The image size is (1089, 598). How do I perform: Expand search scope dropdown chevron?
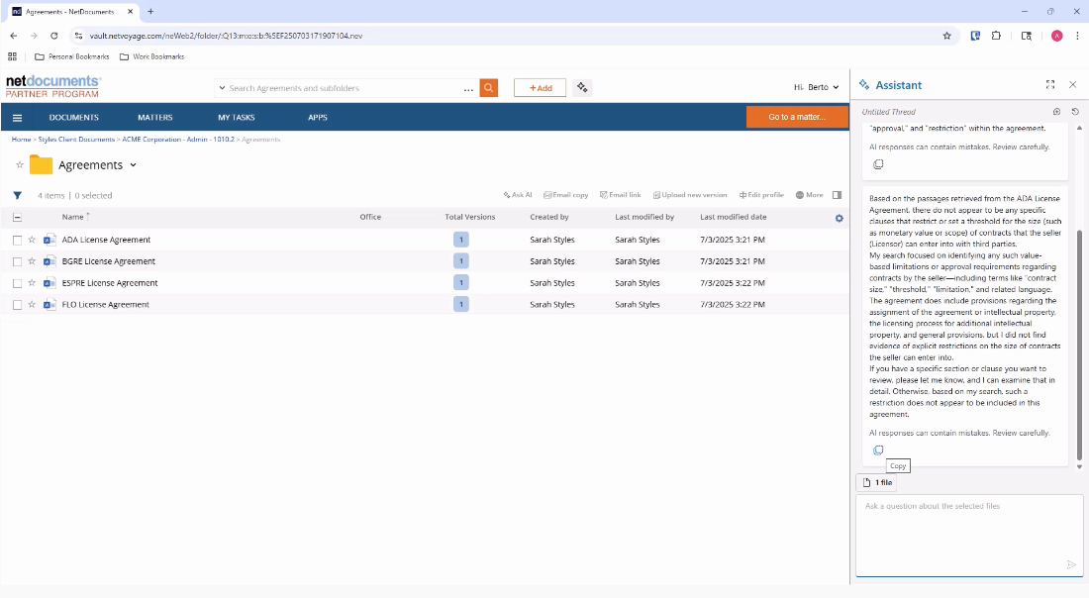click(222, 88)
